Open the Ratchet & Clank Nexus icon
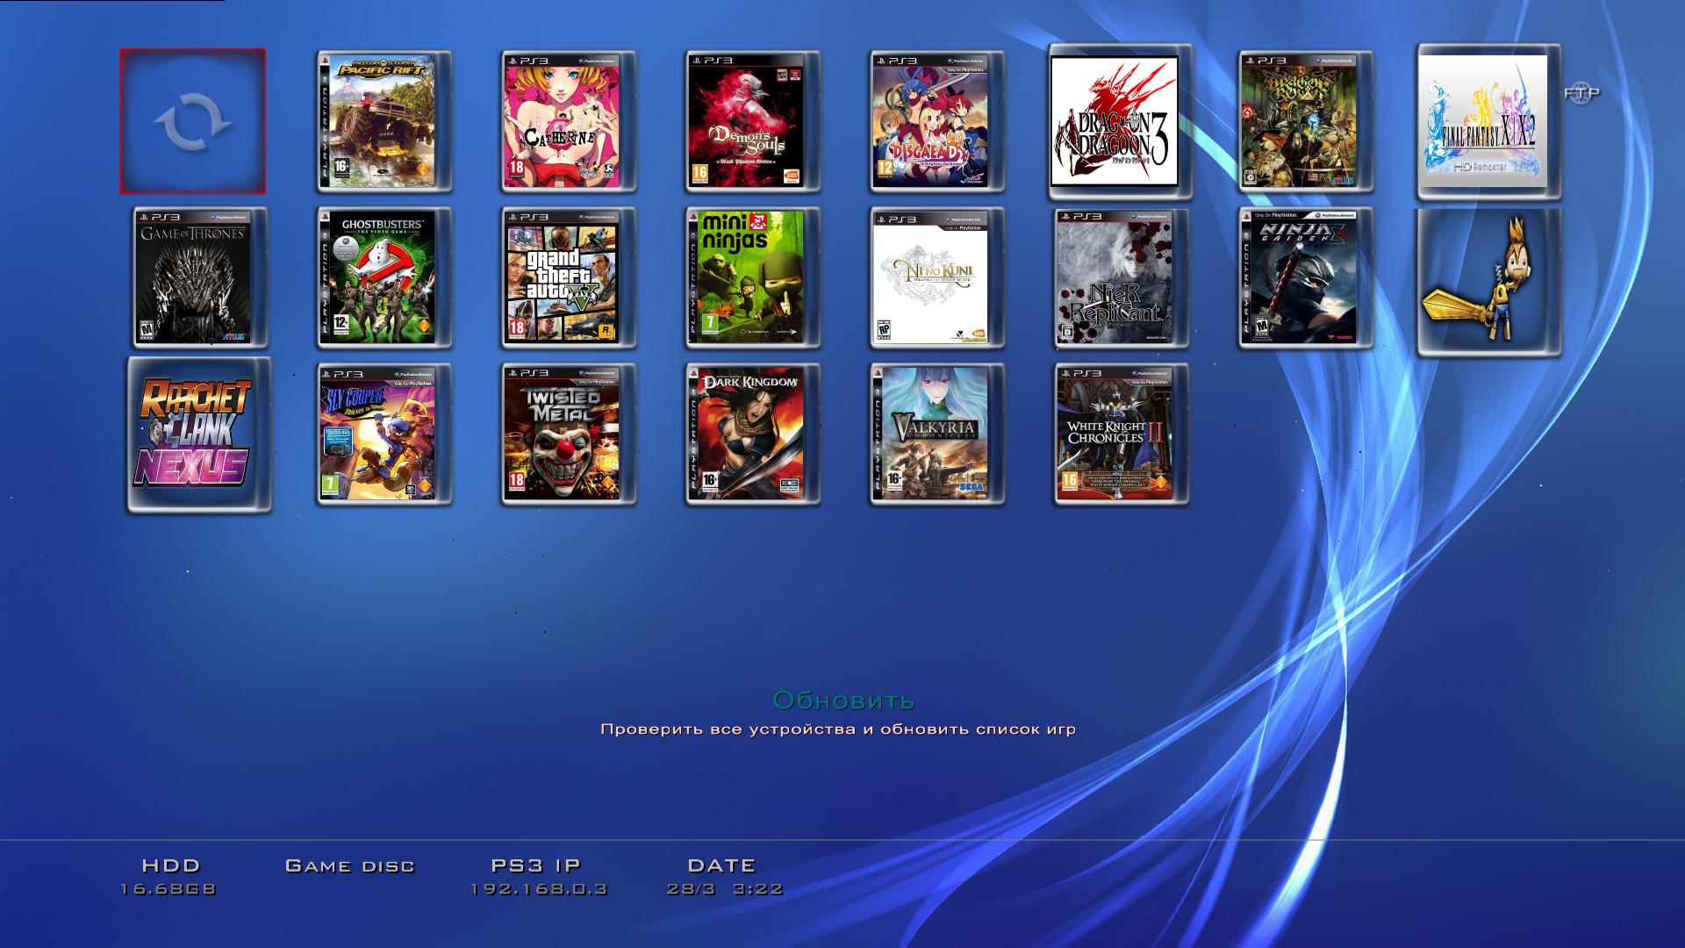The image size is (1685, 948). pos(199,434)
